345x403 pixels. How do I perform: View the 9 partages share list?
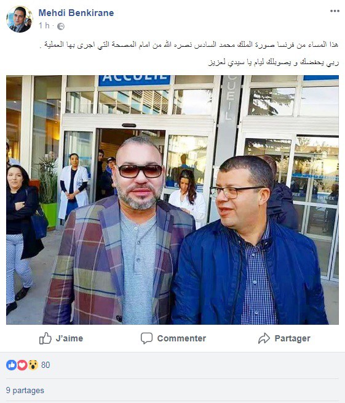pyautogui.click(x=25, y=391)
